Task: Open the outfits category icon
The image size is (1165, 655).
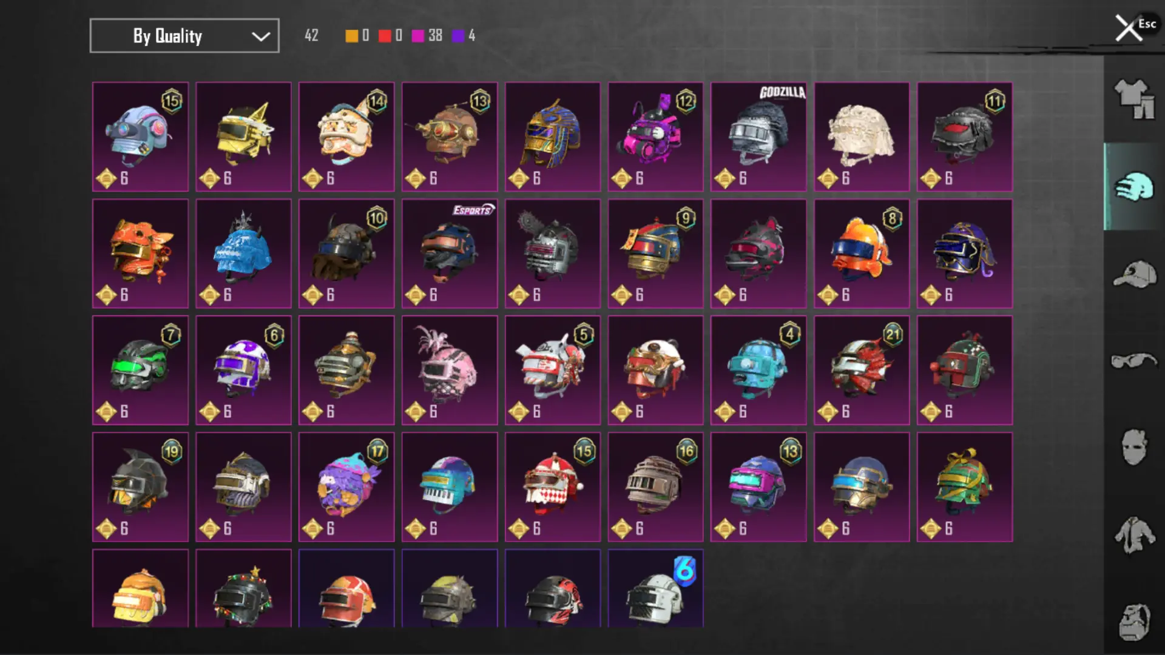Action: 1134,99
